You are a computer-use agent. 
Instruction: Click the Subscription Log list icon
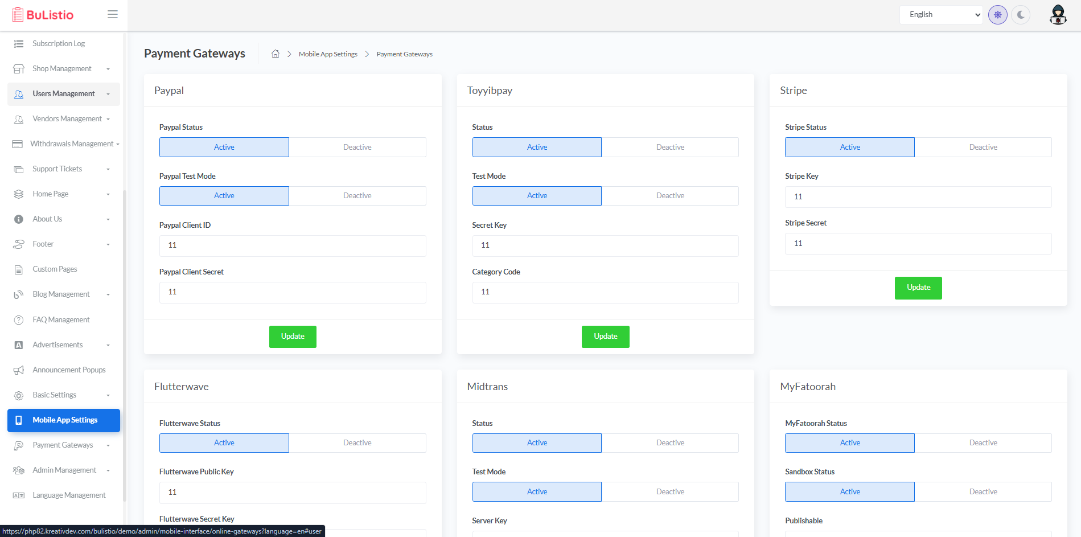pos(19,44)
